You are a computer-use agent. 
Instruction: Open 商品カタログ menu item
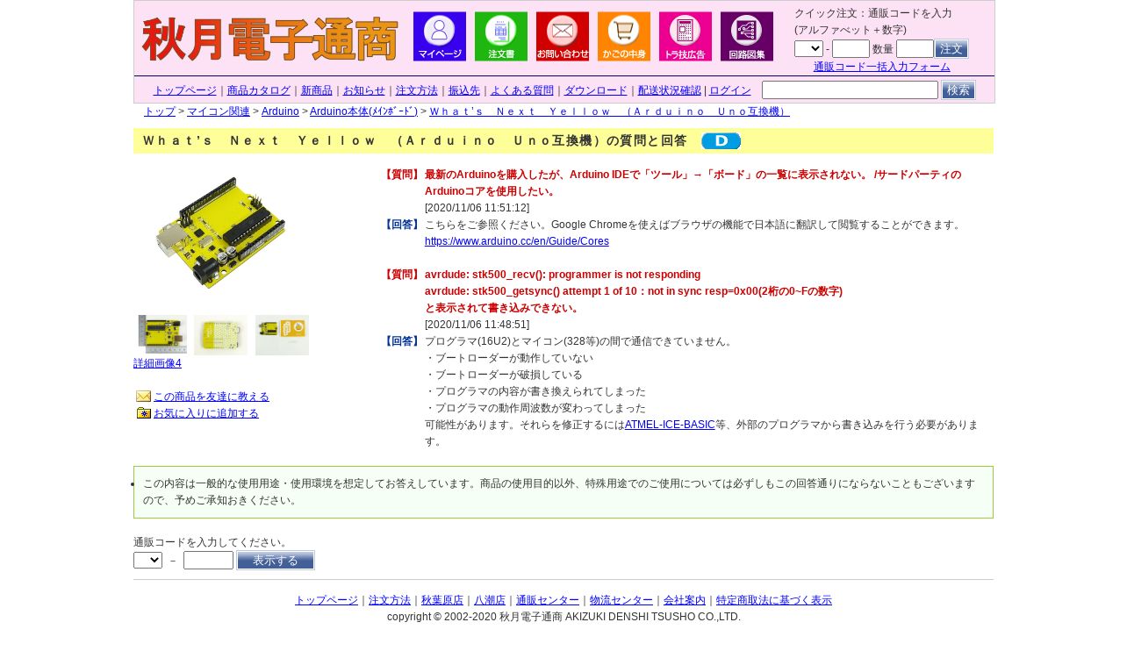pos(259,90)
